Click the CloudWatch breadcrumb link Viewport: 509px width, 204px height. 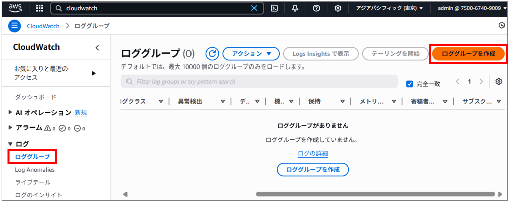pos(43,26)
